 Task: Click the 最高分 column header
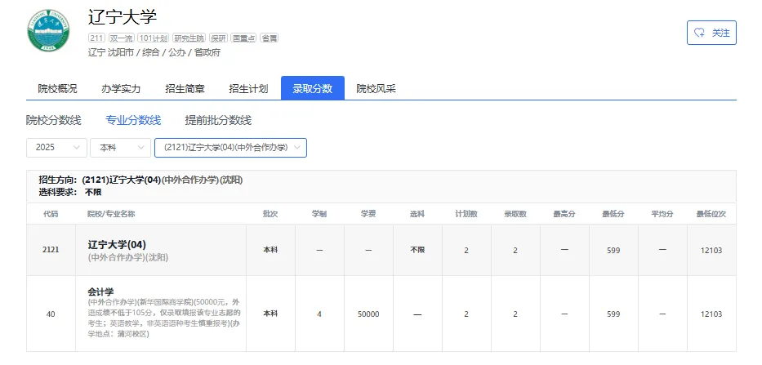tap(564, 214)
